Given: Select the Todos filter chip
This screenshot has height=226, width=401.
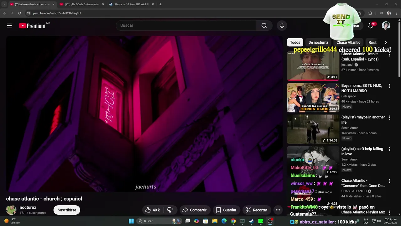Looking at the screenshot, I should 295,42.
